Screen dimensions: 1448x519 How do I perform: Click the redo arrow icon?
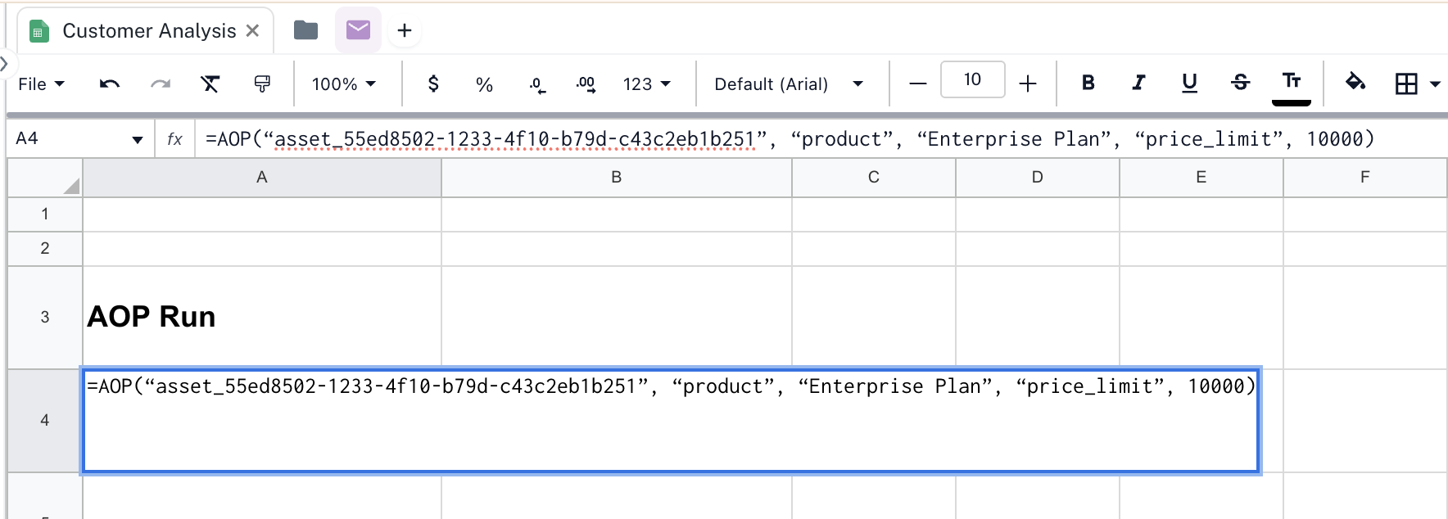click(x=161, y=83)
